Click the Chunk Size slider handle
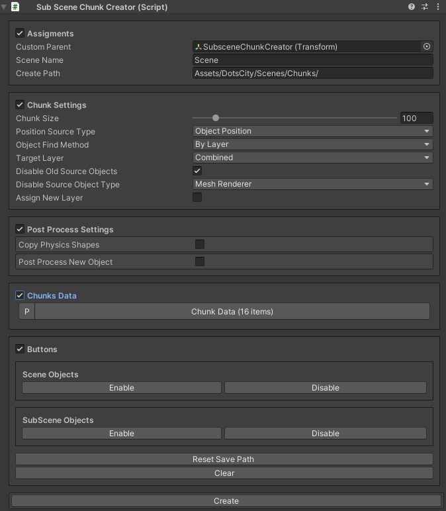446x511 pixels. point(215,118)
